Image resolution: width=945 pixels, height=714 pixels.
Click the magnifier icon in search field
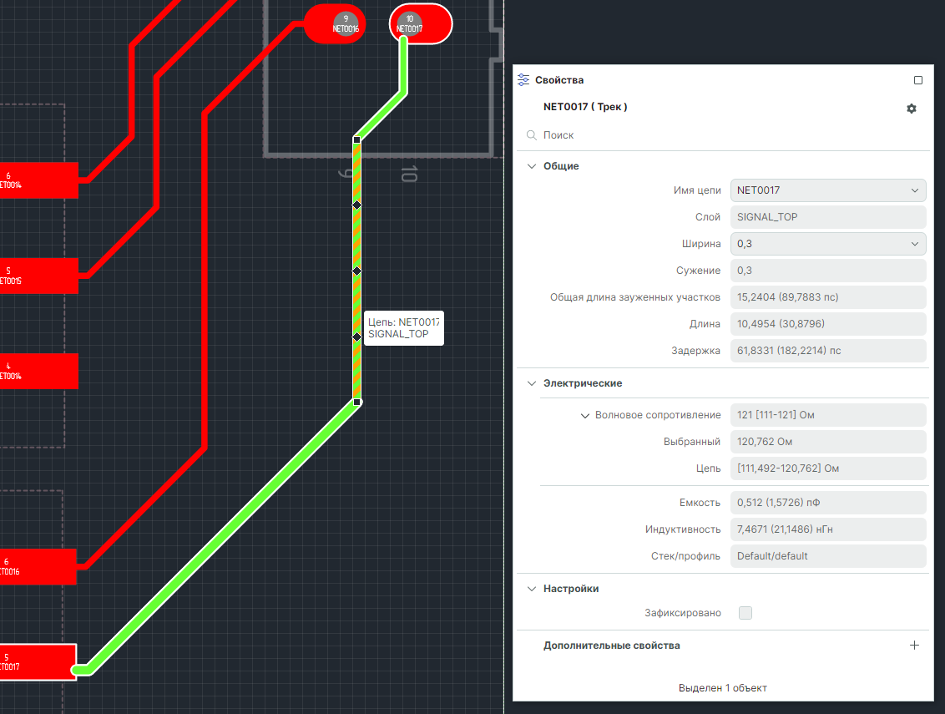pos(531,135)
